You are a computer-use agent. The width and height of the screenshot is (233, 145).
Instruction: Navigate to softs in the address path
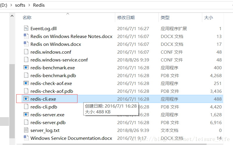[x=20, y=5]
